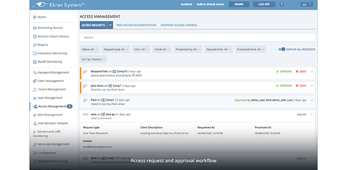Expand the Sort by: Newest dropdown

click(93, 59)
